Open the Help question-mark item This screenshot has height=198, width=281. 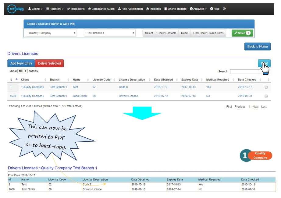(215, 9)
